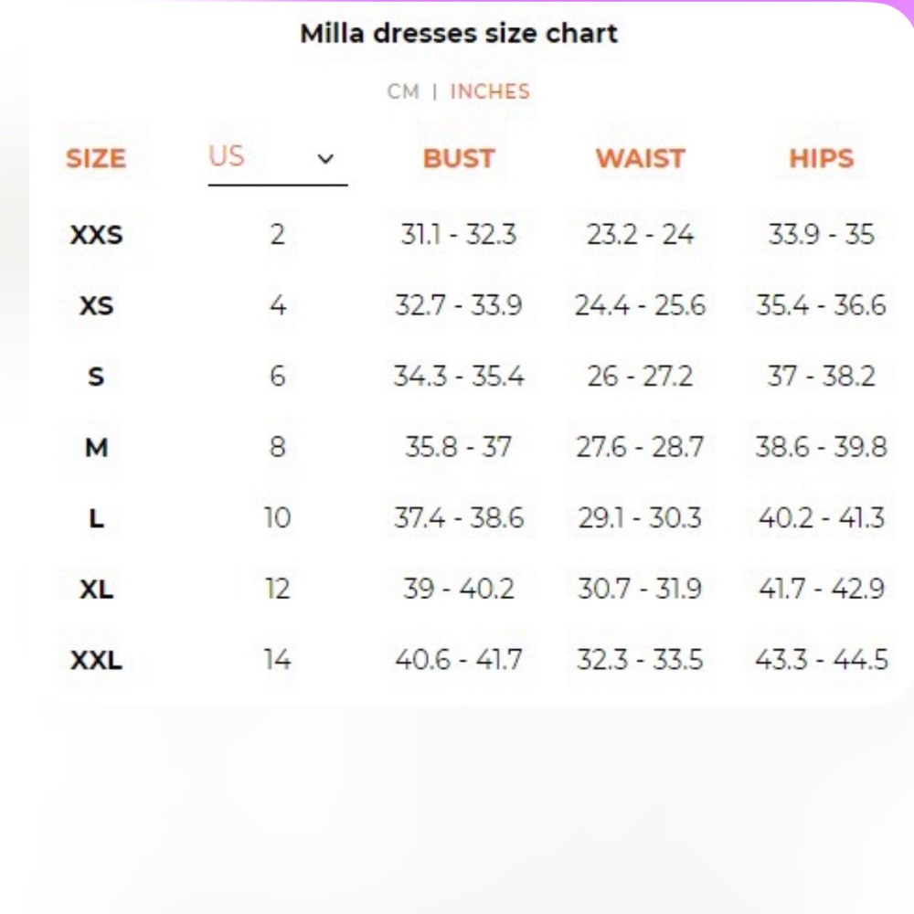Image resolution: width=914 pixels, height=914 pixels.
Task: Click the SIZE column header
Action: click(96, 158)
